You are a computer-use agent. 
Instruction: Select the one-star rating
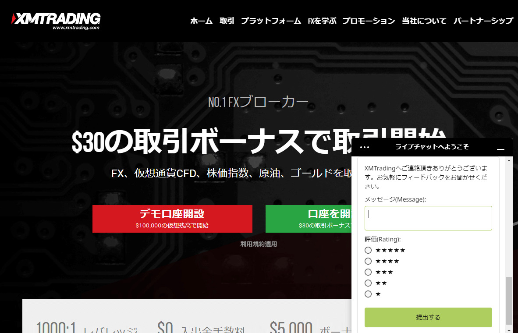click(x=368, y=294)
